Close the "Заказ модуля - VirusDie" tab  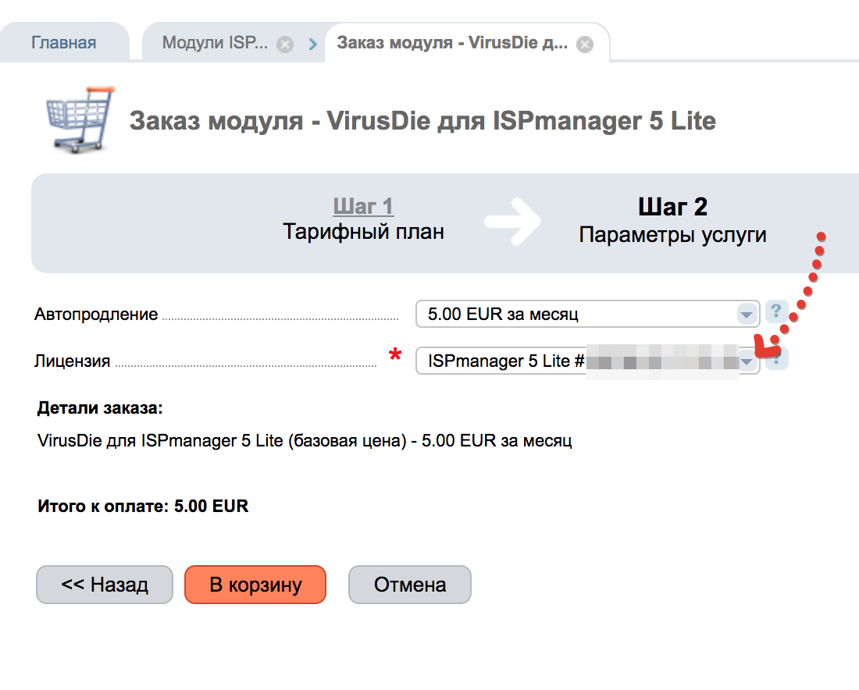pyautogui.click(x=584, y=44)
